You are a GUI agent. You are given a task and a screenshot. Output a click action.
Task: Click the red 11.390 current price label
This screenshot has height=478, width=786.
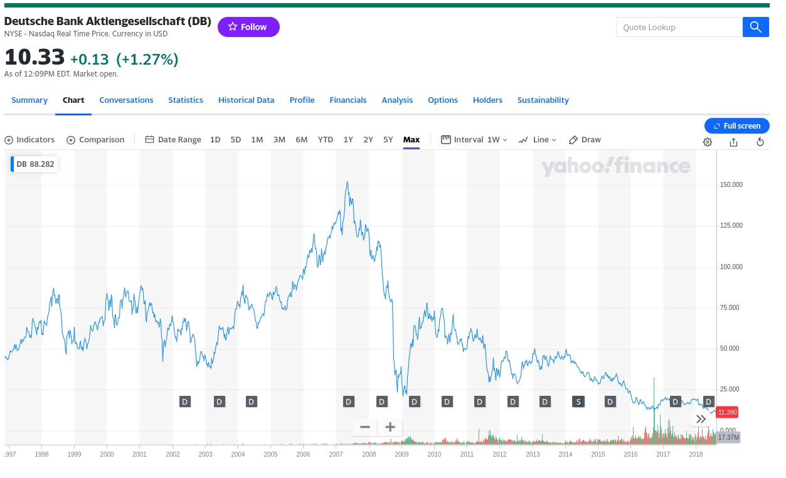coord(727,412)
